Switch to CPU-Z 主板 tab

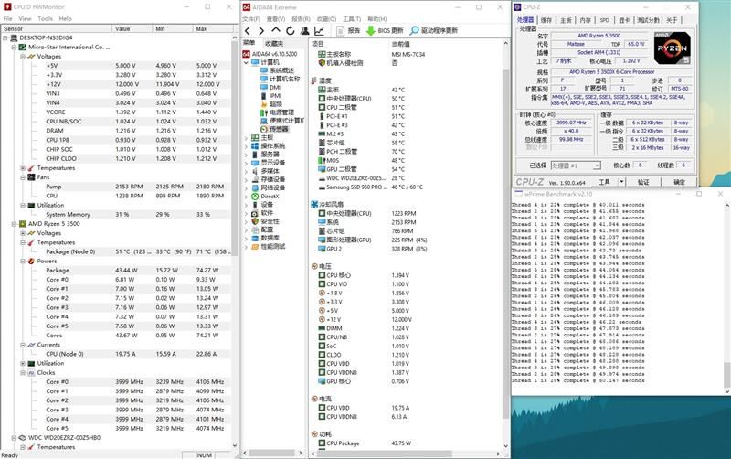566,20
